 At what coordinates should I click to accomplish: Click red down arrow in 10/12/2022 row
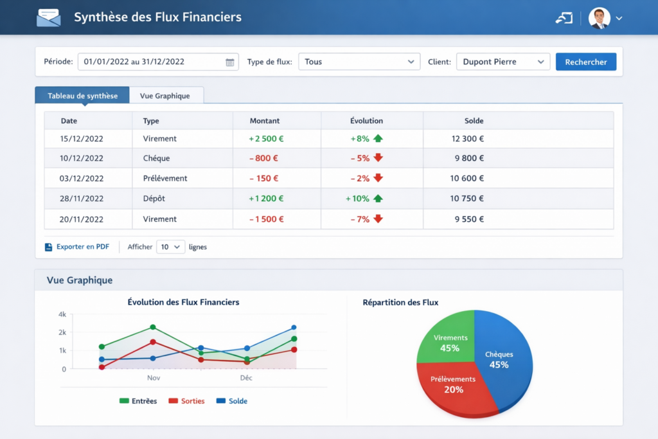coord(378,158)
